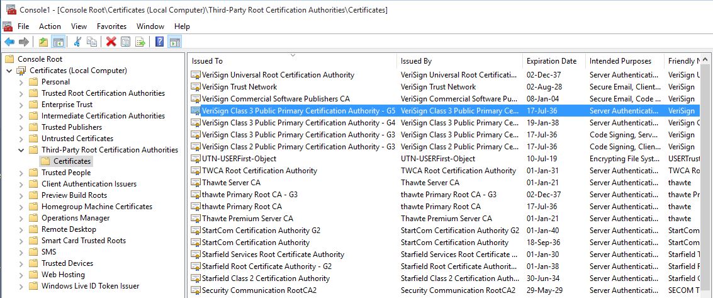713x298 pixels.
Task: Click the certificate icon for StartCom Certification Authority G2
Action: pyautogui.click(x=196, y=231)
